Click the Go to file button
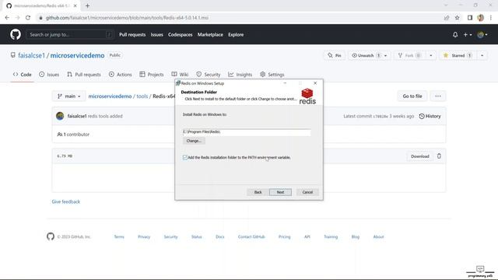This screenshot has width=498, height=280. point(412,96)
